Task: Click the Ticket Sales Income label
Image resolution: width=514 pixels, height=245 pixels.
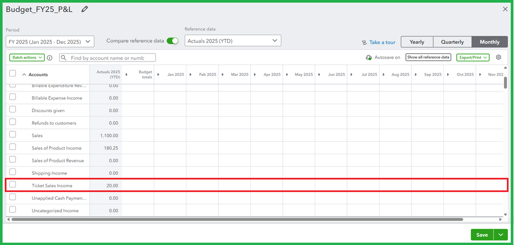Action: pos(52,185)
